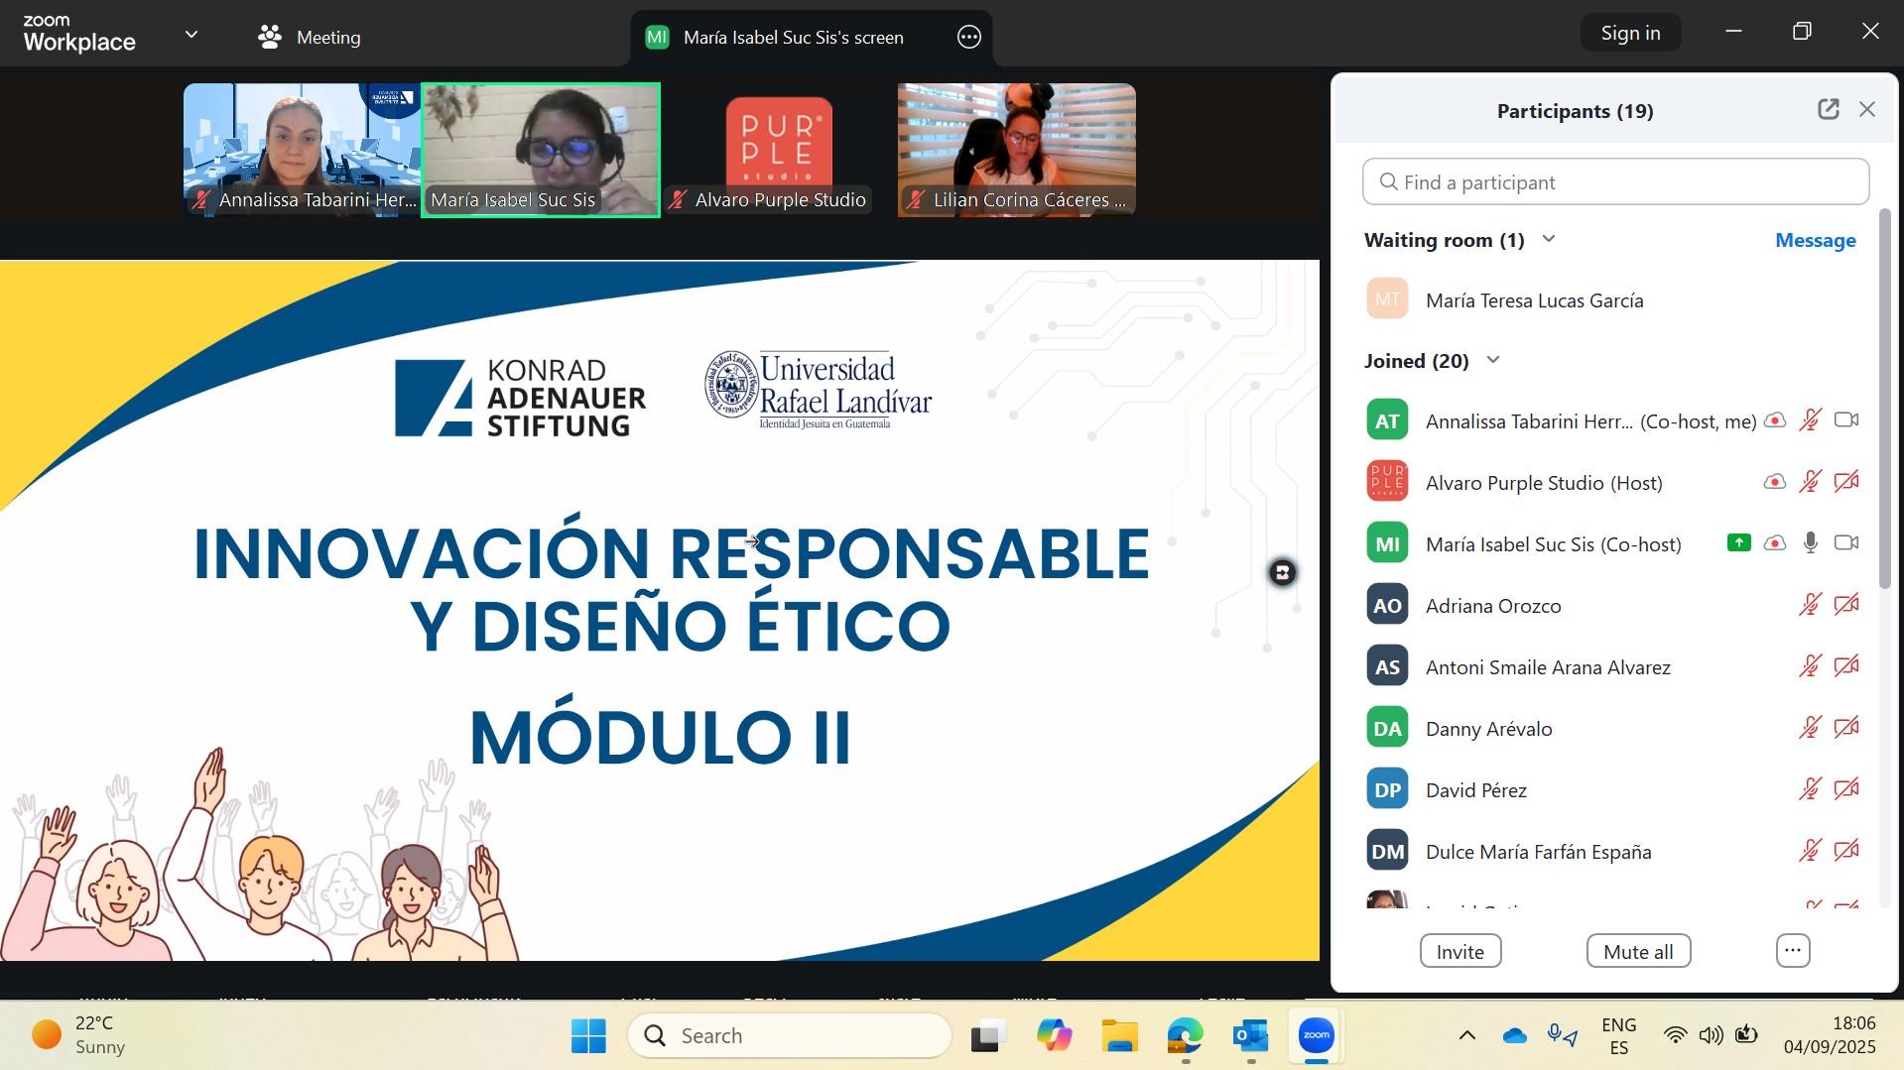Click Danny Arévalo's disabled camera icon
The image size is (1904, 1070).
pos(1845,728)
